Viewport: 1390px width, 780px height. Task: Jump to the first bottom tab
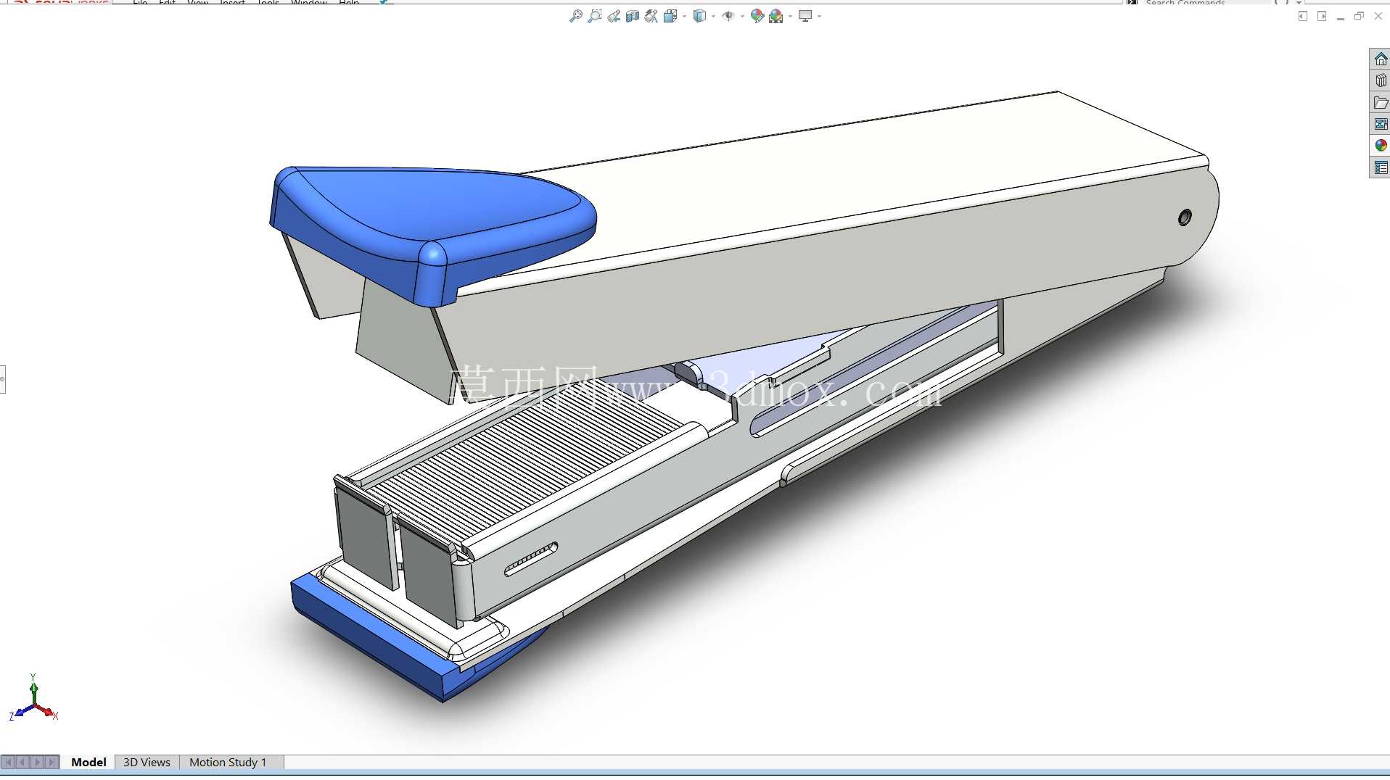(x=8, y=762)
